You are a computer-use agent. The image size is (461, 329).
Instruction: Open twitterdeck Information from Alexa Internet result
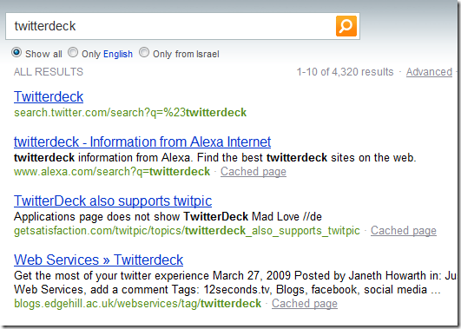pyautogui.click(x=142, y=141)
